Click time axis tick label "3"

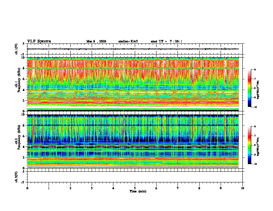[92, 188]
